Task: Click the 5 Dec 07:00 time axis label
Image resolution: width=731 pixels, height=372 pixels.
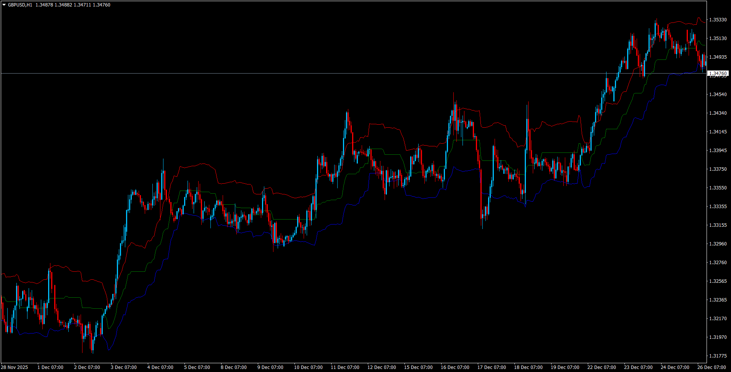Action: tap(197, 367)
